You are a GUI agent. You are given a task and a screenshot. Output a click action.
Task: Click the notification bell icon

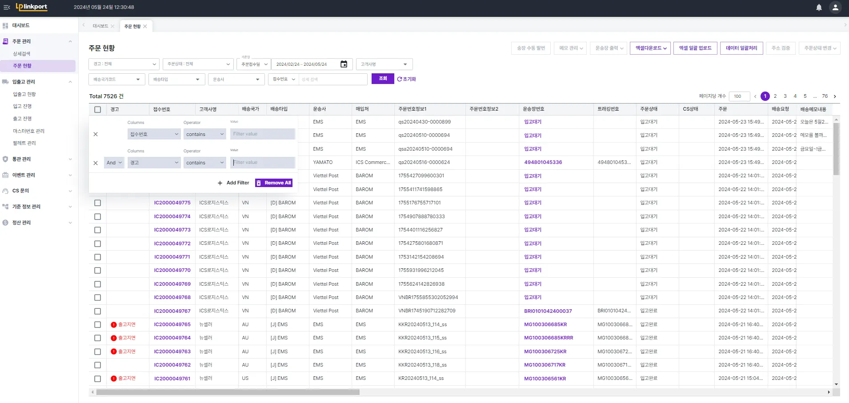coord(819,8)
